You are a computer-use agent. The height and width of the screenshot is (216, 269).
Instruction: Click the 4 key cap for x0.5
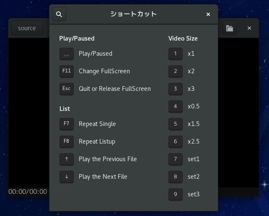coord(176,107)
